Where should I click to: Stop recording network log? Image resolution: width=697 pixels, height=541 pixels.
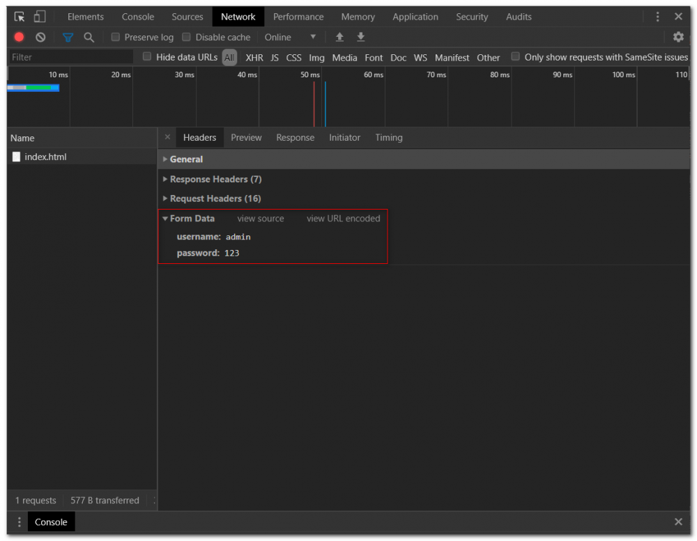pyautogui.click(x=20, y=38)
